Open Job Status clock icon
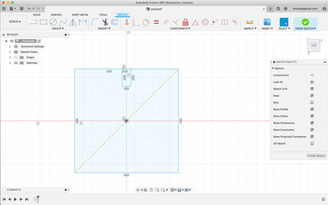Image resolution: width=328 pixels, height=205 pixels. (285, 9)
